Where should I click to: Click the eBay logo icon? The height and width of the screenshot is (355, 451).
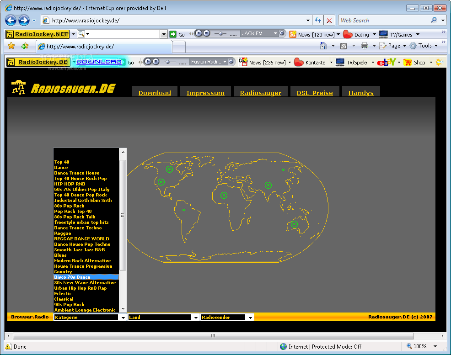(387, 62)
